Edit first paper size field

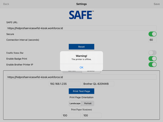[71, 115]
